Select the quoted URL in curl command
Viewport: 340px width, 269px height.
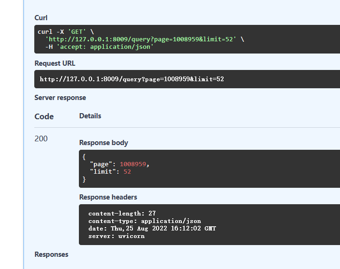click(140, 39)
